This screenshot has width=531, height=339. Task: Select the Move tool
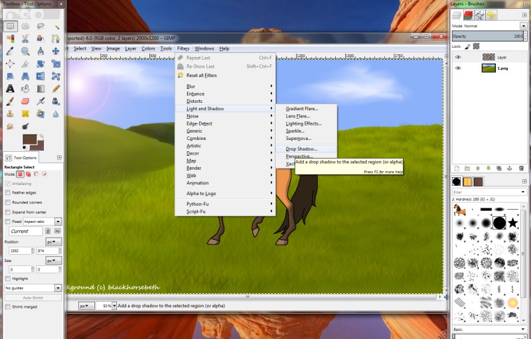point(56,51)
